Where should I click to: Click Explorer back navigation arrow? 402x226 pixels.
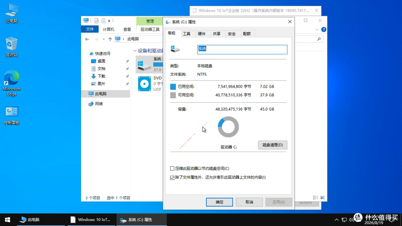[x=87, y=39]
